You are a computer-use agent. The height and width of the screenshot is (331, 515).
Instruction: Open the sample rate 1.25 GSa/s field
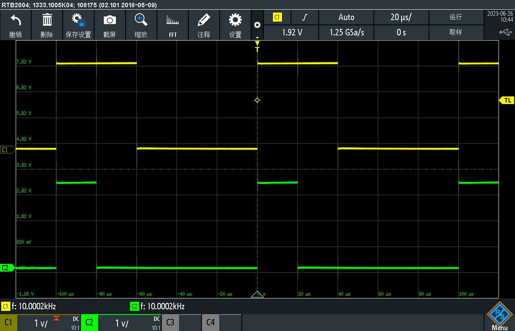pos(346,33)
